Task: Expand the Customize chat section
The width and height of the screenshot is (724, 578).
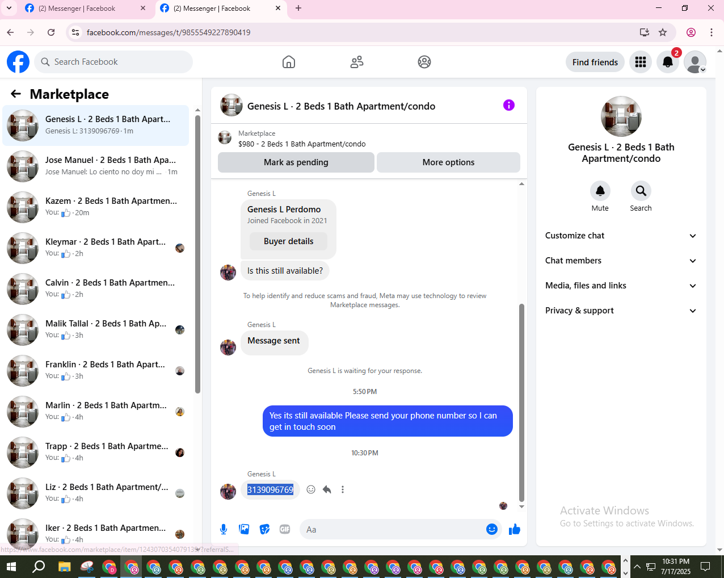Action: click(x=621, y=236)
